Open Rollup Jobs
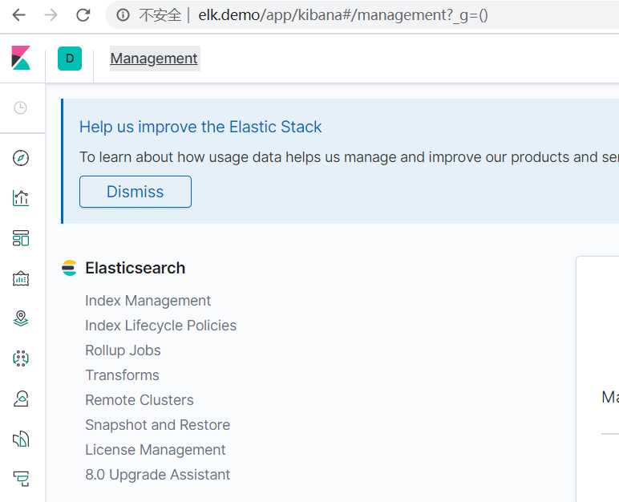 click(123, 350)
